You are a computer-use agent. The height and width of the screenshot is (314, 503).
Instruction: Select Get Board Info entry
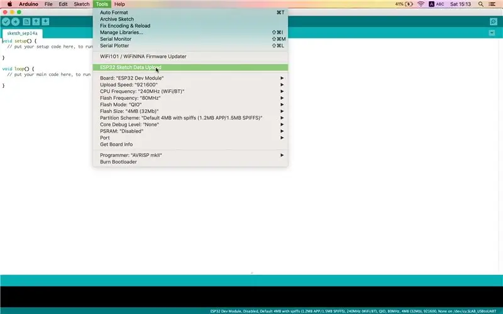[191, 144]
